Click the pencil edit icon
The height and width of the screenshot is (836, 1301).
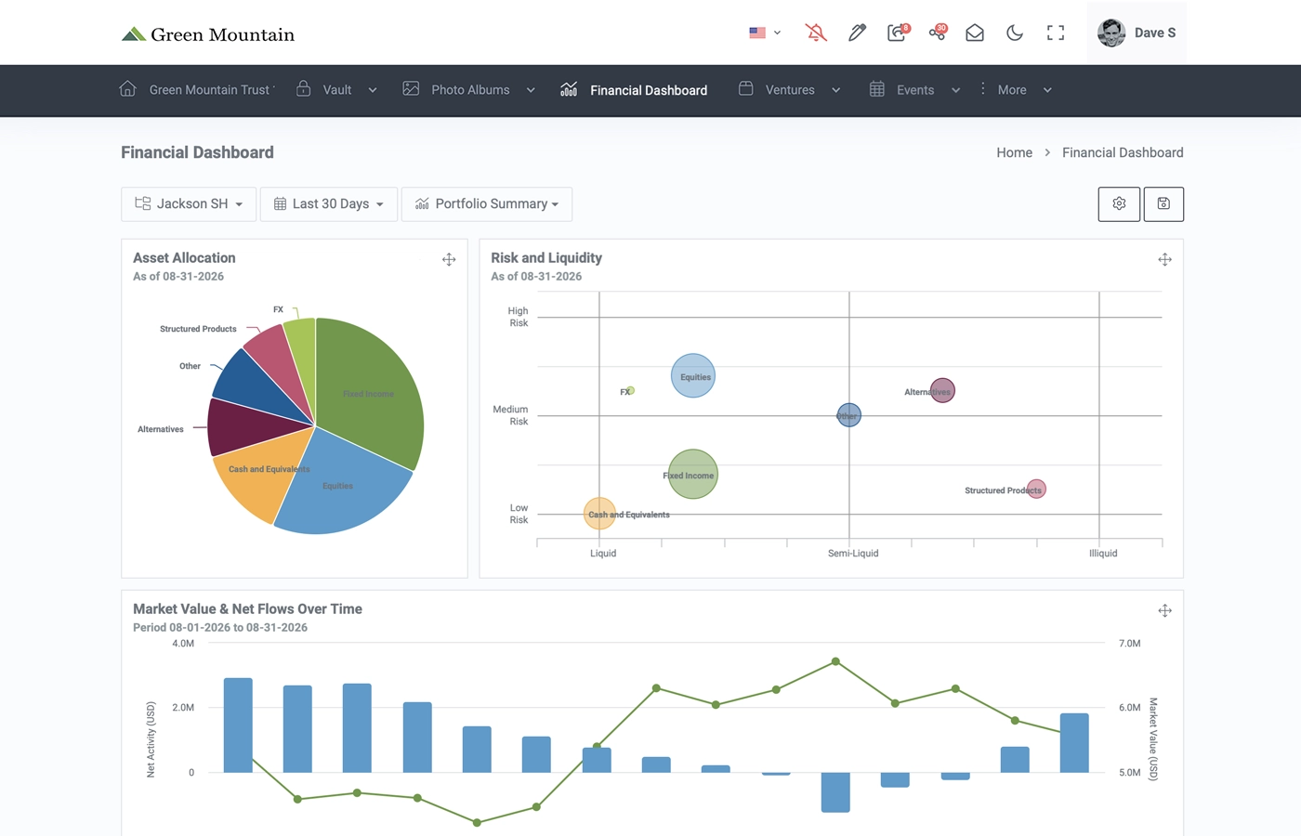(857, 33)
